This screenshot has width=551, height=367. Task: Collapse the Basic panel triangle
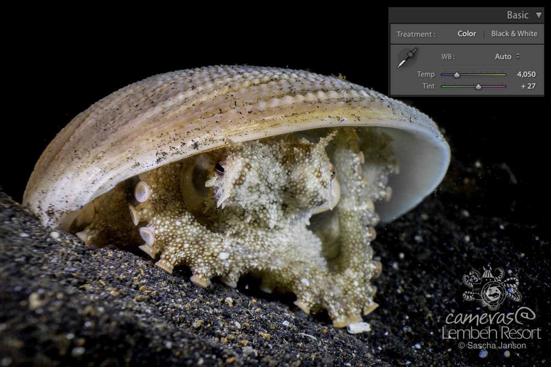click(x=538, y=15)
